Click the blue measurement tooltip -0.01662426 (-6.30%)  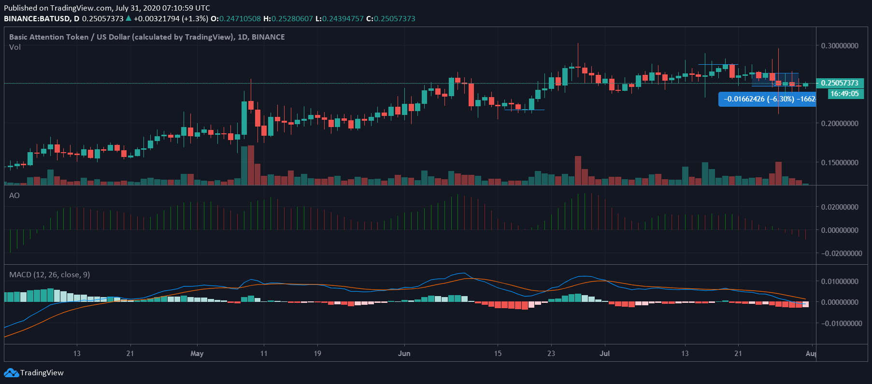[767, 99]
